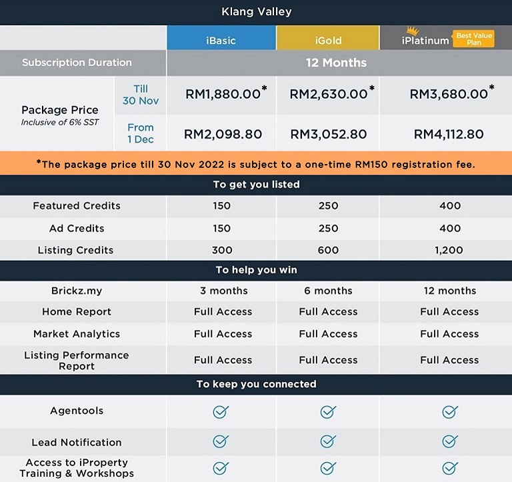
Task: Select the iGold plan header
Action: tap(328, 38)
